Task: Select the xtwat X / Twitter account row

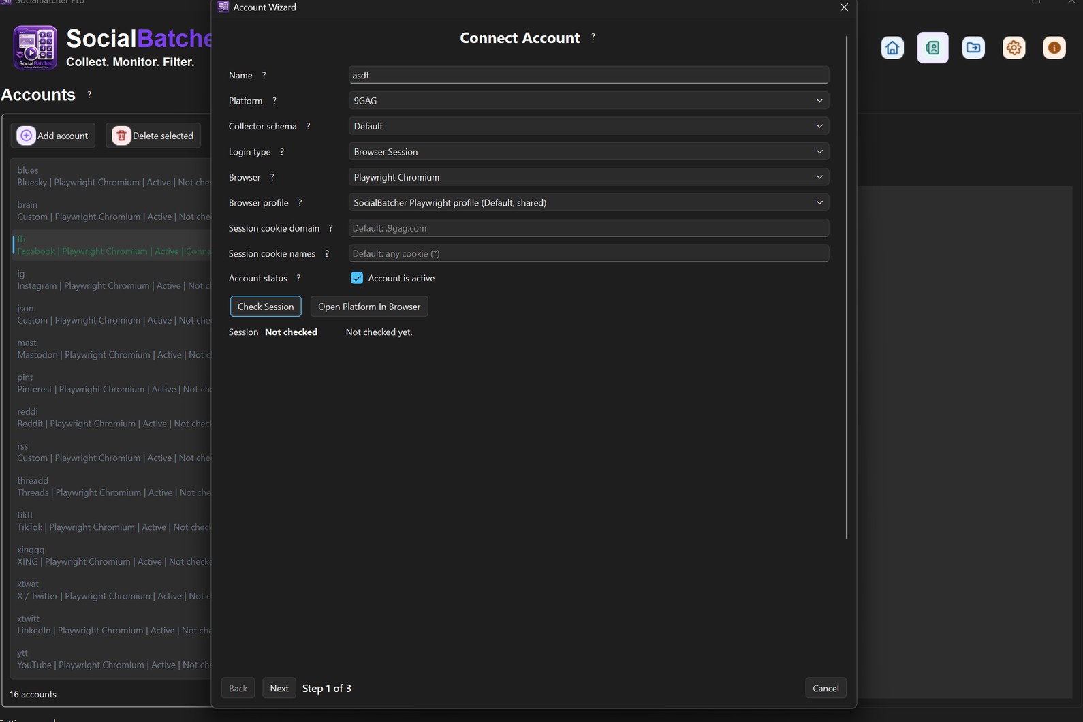Action: 112,591
